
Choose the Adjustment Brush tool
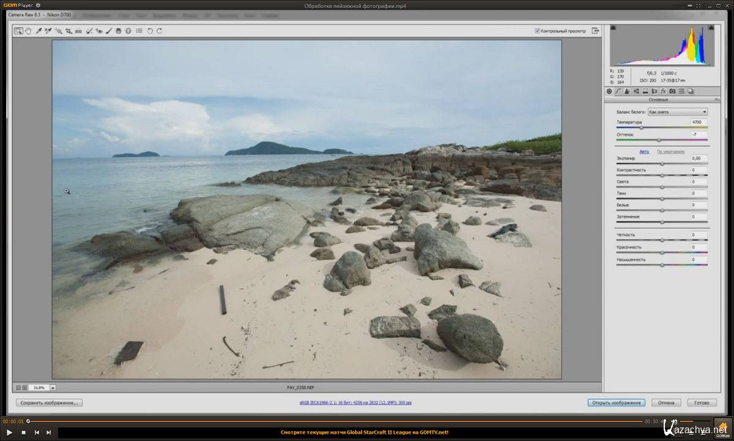tap(108, 31)
